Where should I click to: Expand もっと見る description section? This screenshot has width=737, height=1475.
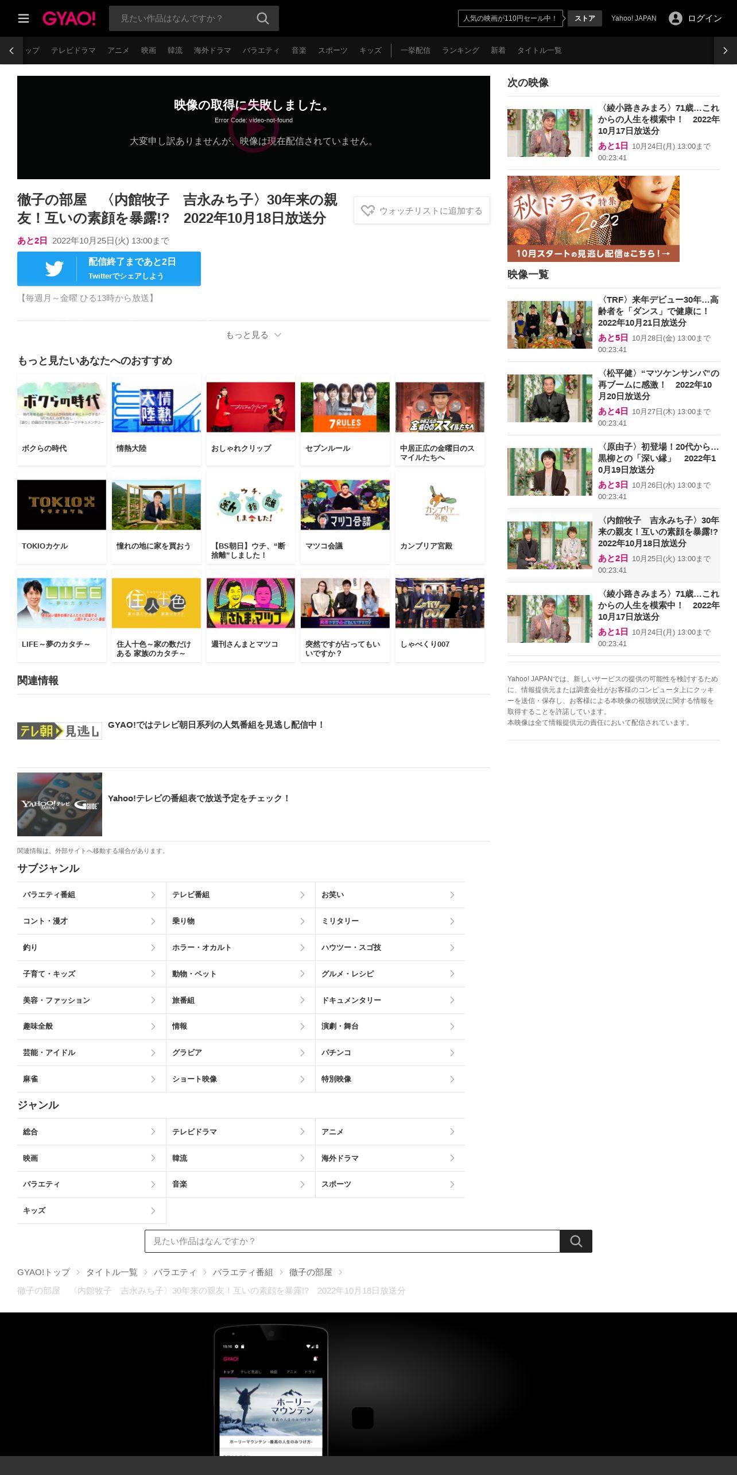coord(254,335)
